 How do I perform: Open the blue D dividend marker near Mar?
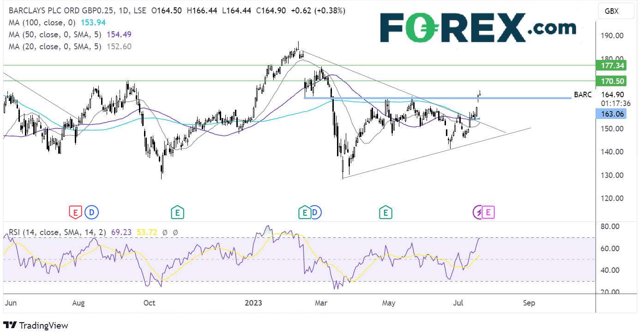coord(316,212)
